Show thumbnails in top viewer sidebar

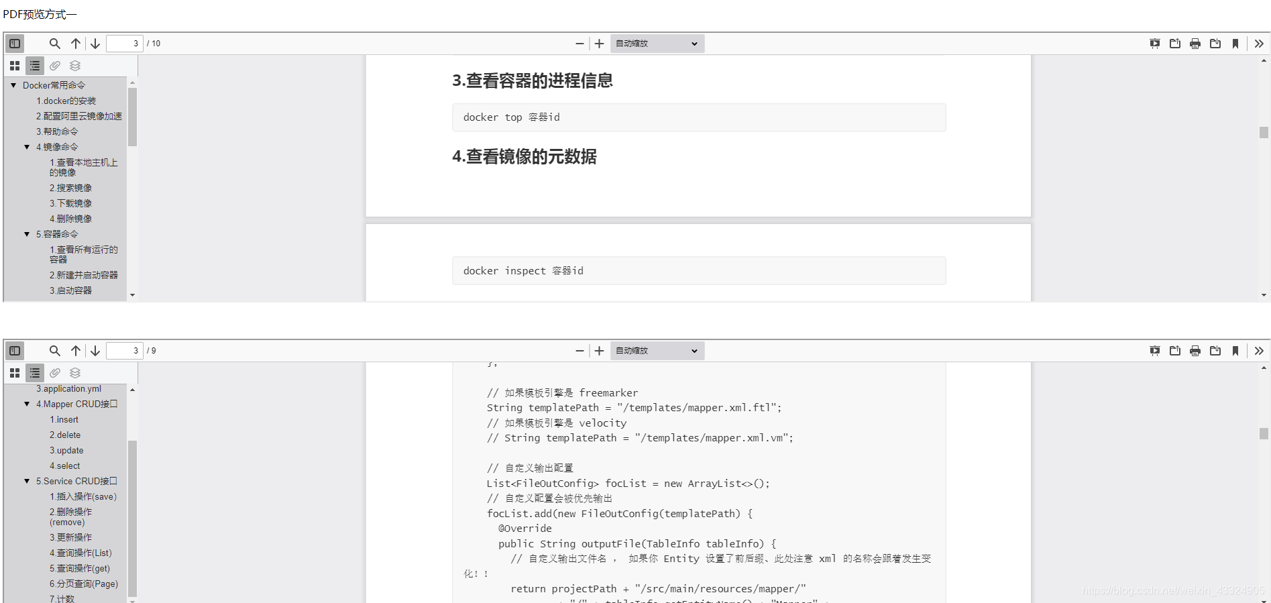click(15, 66)
